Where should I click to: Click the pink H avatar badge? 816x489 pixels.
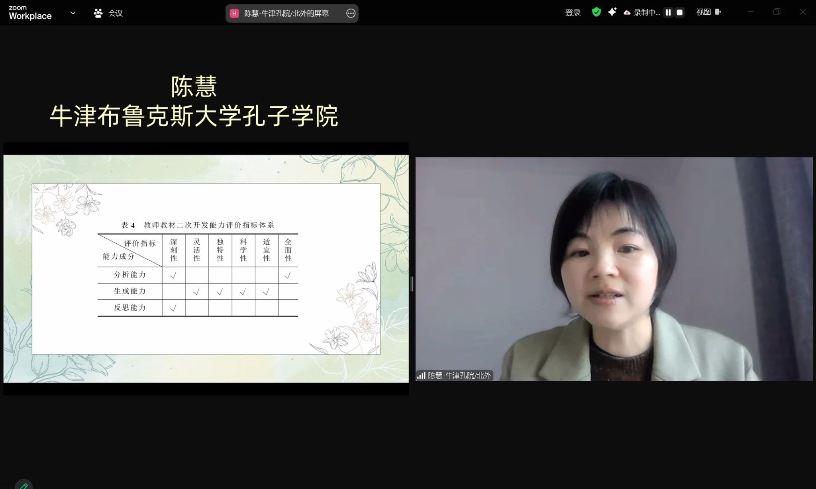click(234, 13)
